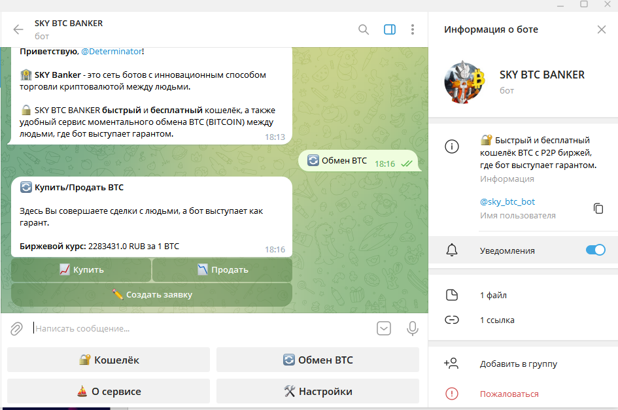Focus the Написать сообщение input field
This screenshot has height=410, width=618.
click(x=201, y=328)
